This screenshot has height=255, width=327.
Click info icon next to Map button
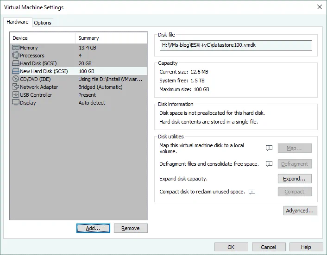coord(269,148)
